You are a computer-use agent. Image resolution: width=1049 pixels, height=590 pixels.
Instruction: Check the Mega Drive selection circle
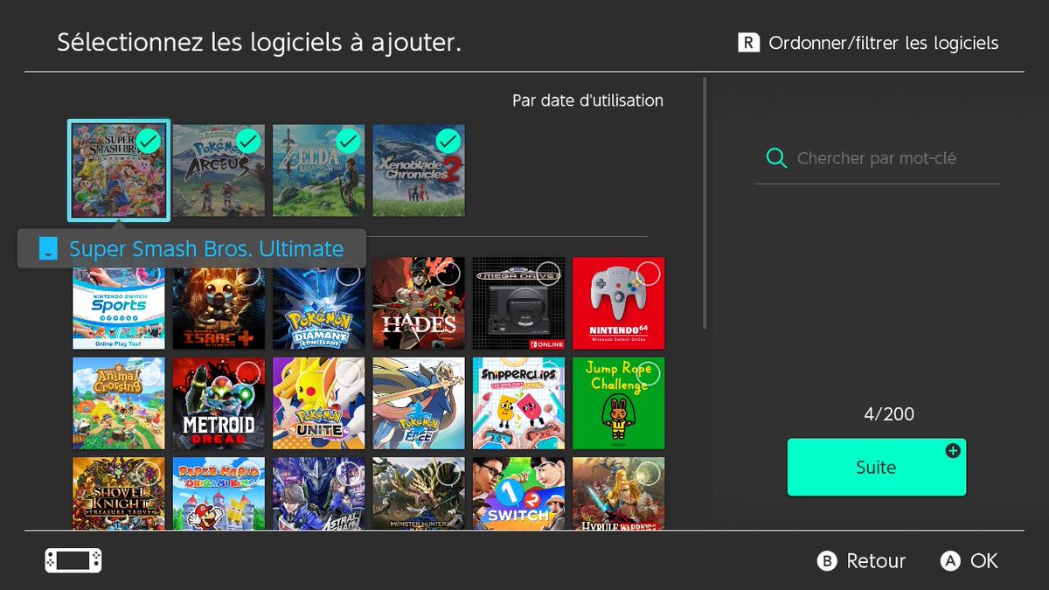(547, 274)
